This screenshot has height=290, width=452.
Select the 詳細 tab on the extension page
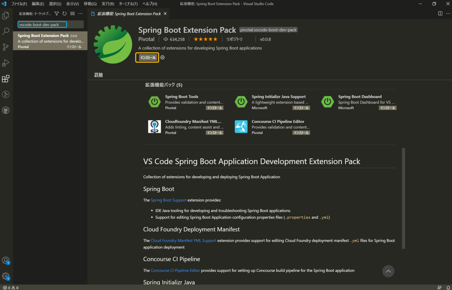[98, 75]
